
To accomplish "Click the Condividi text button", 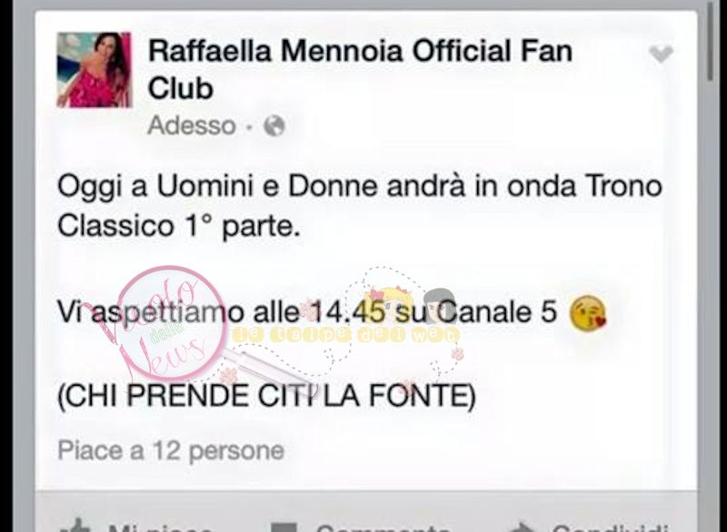I will (x=611, y=527).
